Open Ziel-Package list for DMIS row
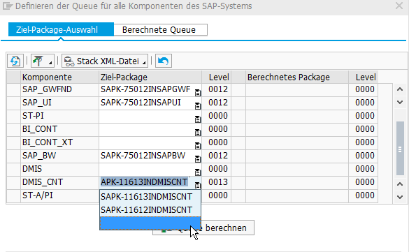 pos(198,172)
